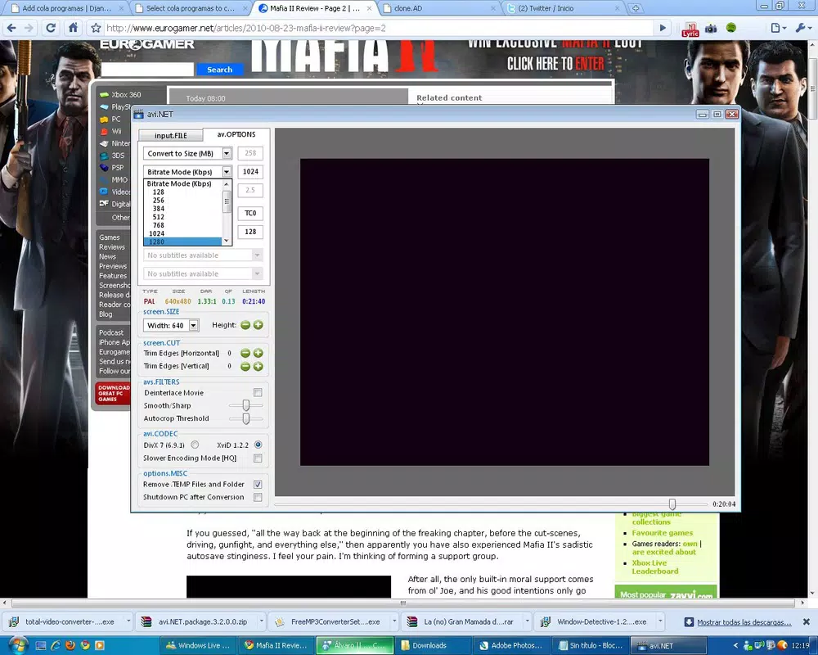Decrease Trim Edges [Horizontal] with minus icon
The image size is (818, 655).
[245, 353]
